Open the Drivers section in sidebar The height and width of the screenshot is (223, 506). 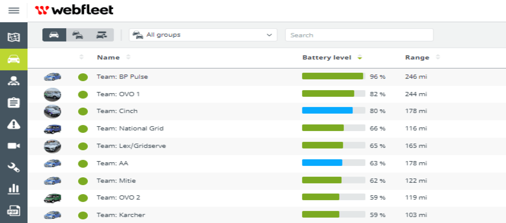[x=14, y=81]
